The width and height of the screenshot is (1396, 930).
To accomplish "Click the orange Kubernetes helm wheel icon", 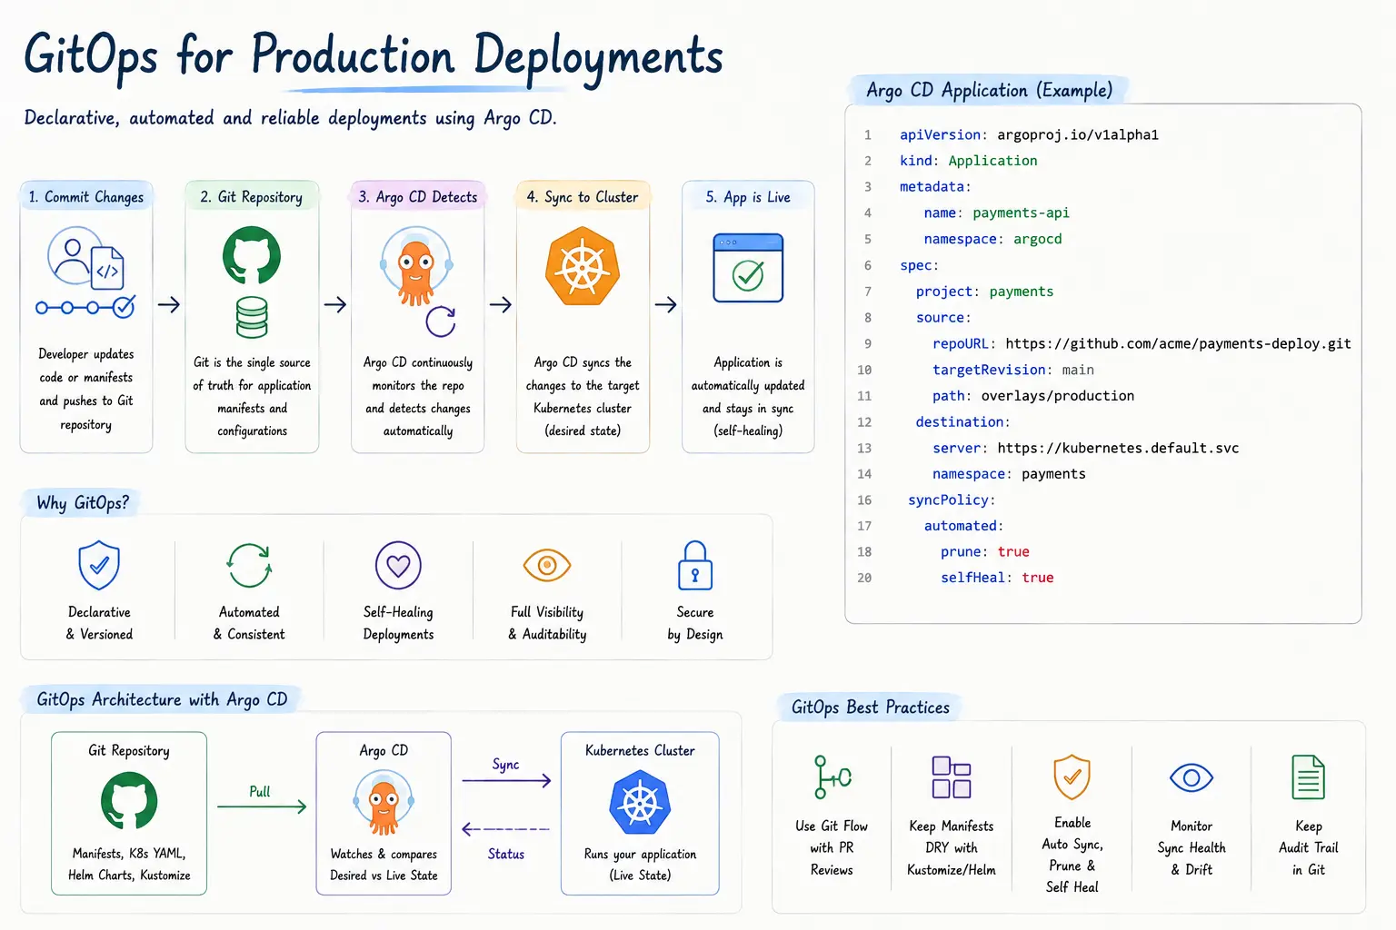I will (x=583, y=267).
